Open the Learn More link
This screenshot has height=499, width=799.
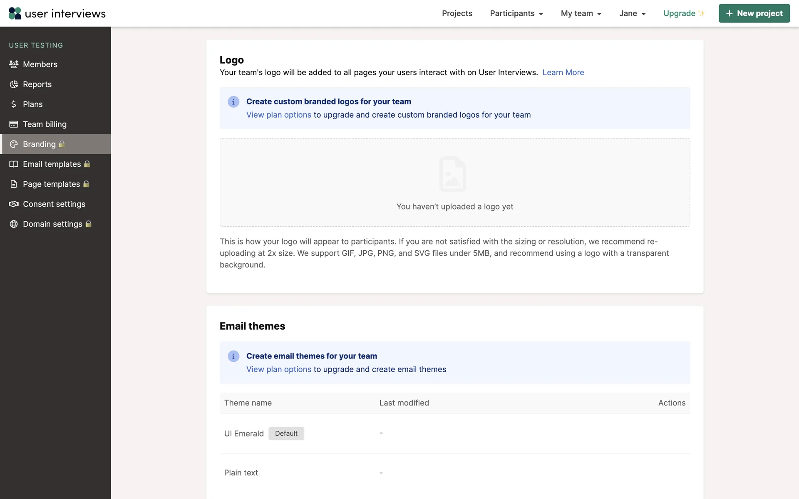pos(563,72)
